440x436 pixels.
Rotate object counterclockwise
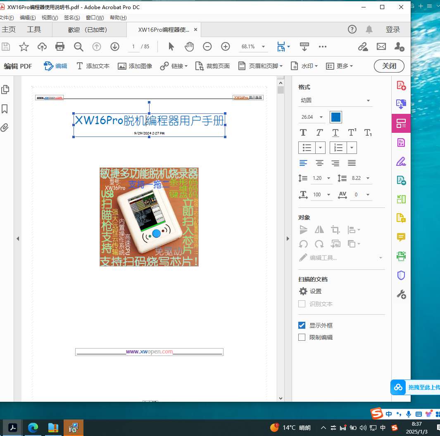click(303, 244)
